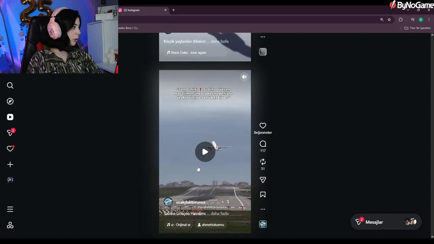Image resolution: width=434 pixels, height=244 pixels.
Task: Open the 'Orijinal se' audio chip
Action: pyautogui.click(x=179, y=225)
